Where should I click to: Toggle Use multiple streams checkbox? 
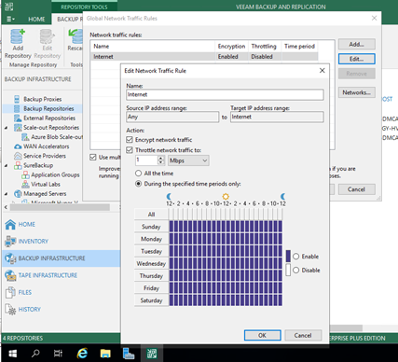[93, 158]
